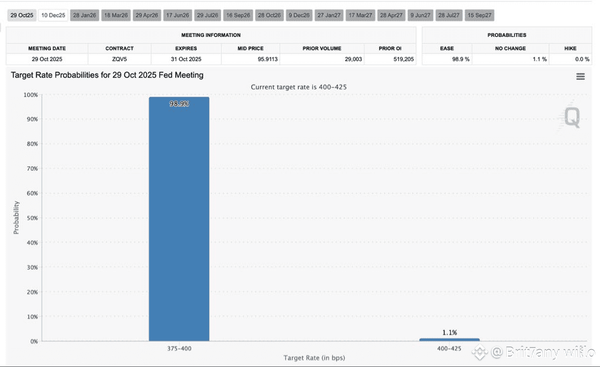600x367 pixels.
Task: Show the 27 Jan27 tab
Action: (329, 15)
